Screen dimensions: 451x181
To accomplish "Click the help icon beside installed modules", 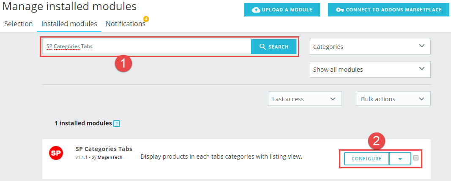I will [x=117, y=124].
